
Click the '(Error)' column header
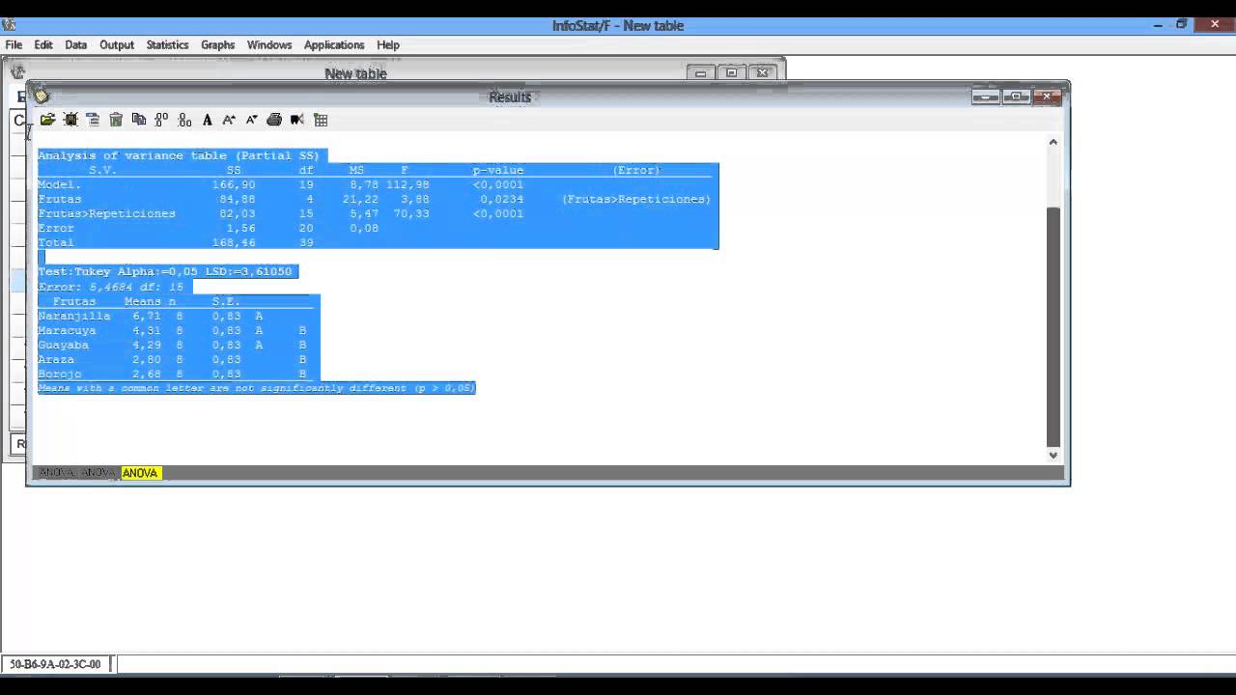[636, 170]
